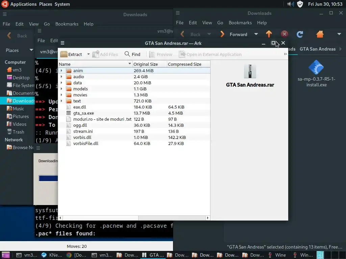Click the clock showing Fri Jun 30

[325, 4]
